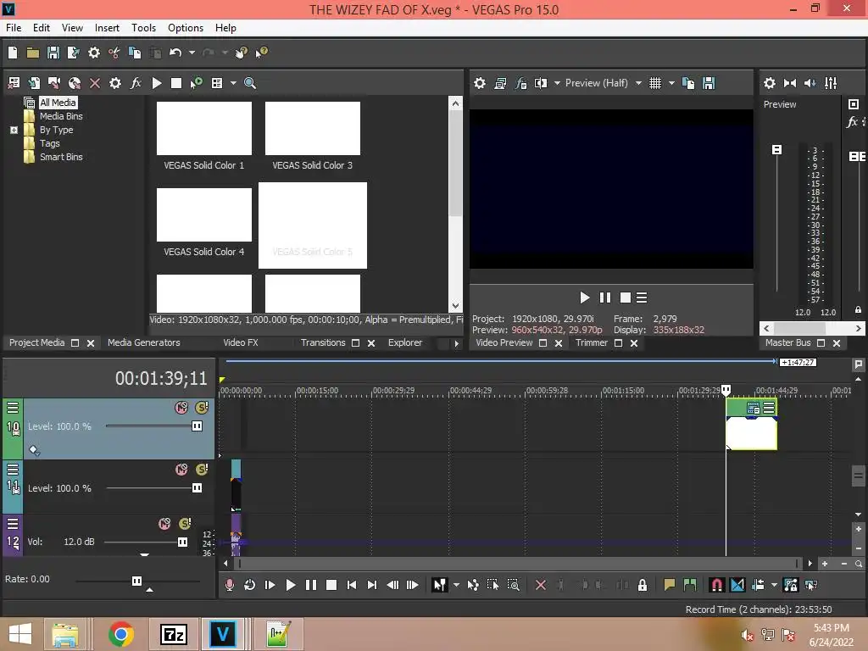
Task: Click Play From Start in transport
Action: coord(270,585)
